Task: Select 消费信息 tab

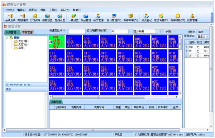Action: 56,102
